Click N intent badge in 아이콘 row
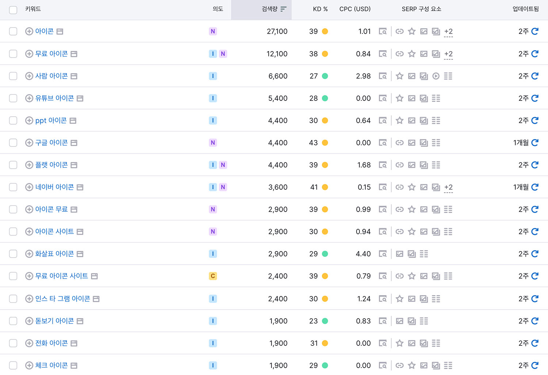Image resolution: width=548 pixels, height=375 pixels. point(213,31)
